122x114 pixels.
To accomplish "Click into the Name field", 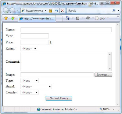I will (66, 30).
